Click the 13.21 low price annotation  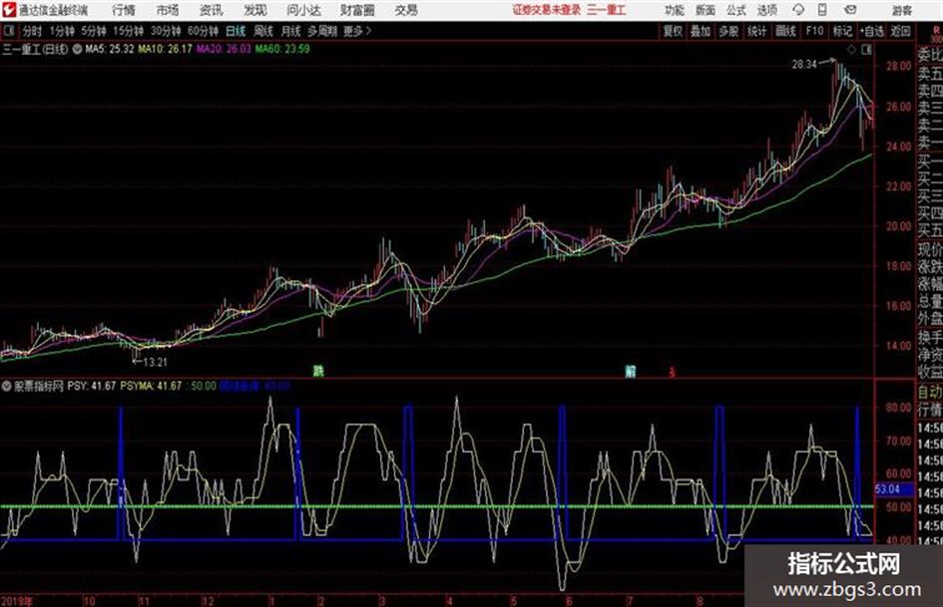coord(155,362)
